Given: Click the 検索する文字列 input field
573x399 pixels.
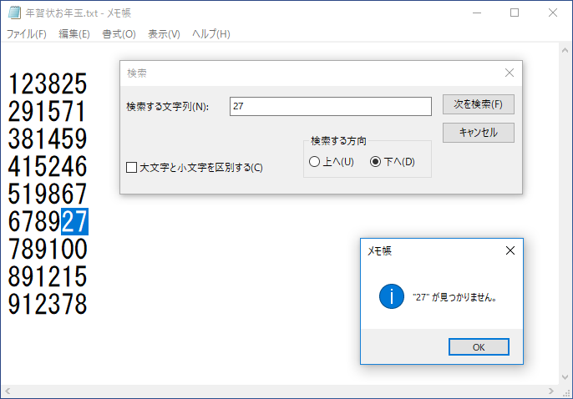Looking at the screenshot, I should (x=330, y=106).
